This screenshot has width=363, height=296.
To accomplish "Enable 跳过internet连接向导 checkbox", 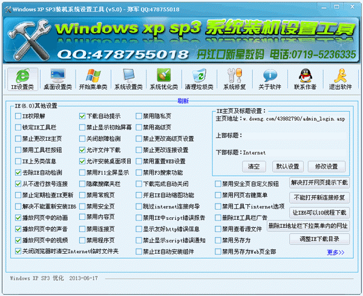I will [x=139, y=207].
